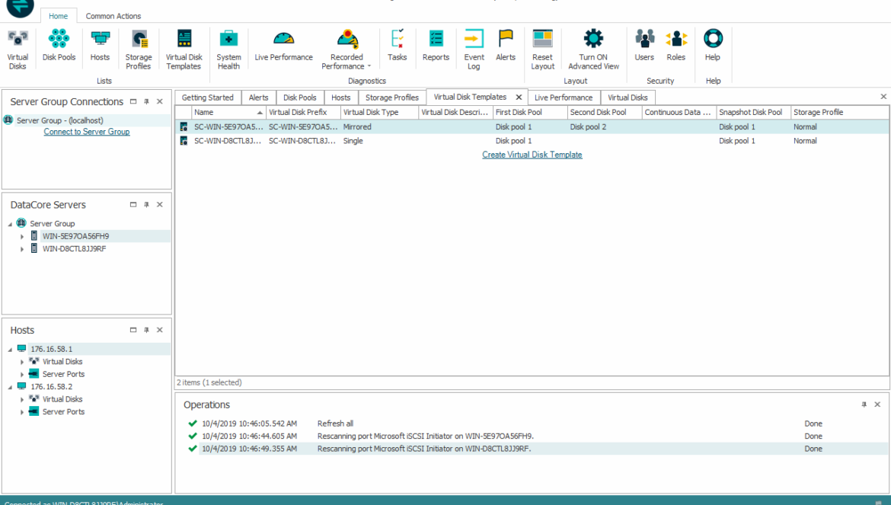Open Storage Profiles from the ribbon
This screenshot has height=505, width=891.
[x=139, y=50]
